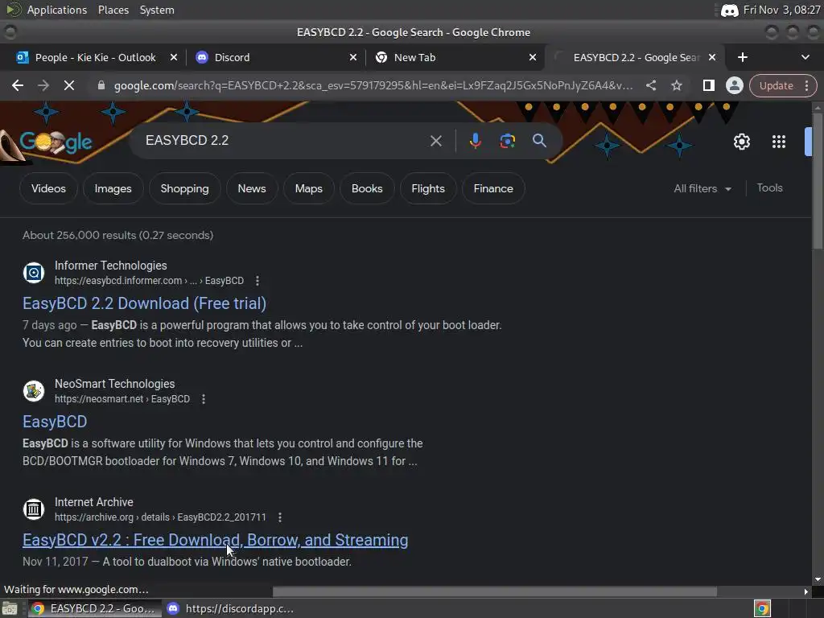
Task: Filter results by Images
Action: 113,188
